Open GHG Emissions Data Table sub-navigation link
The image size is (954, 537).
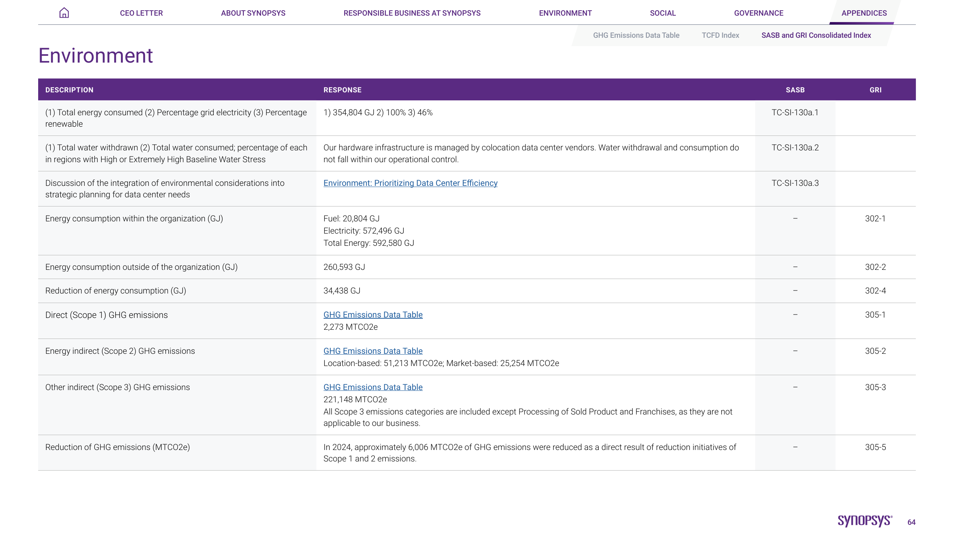tap(636, 35)
